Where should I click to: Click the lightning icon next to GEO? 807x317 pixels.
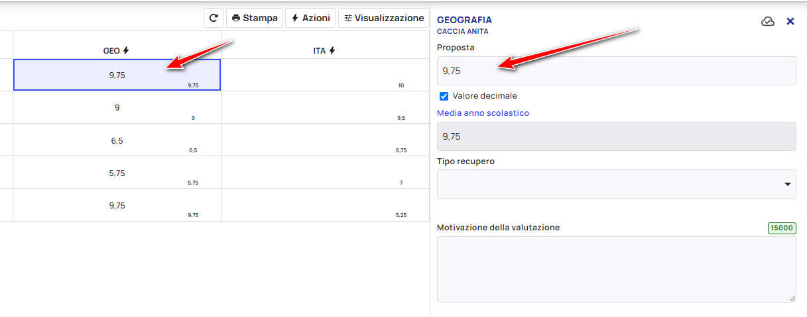(x=126, y=50)
